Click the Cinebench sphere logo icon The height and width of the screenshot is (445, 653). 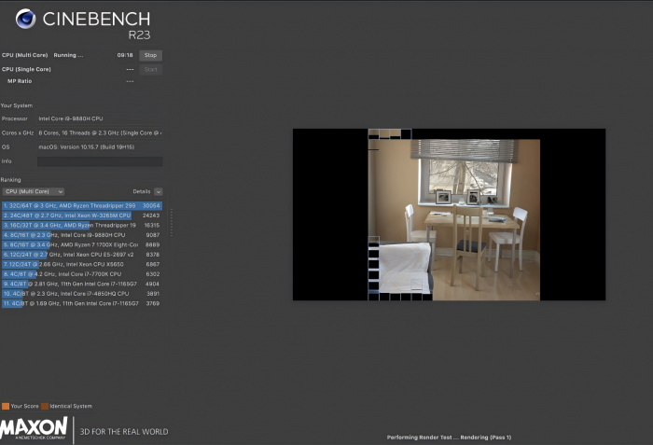point(25,19)
